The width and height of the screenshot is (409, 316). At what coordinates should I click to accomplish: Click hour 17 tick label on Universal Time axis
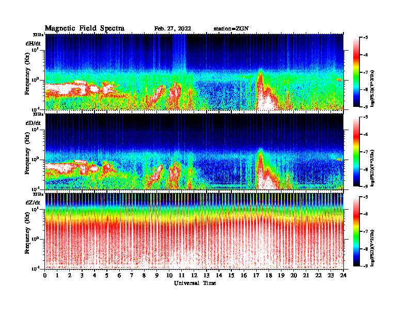(257, 276)
